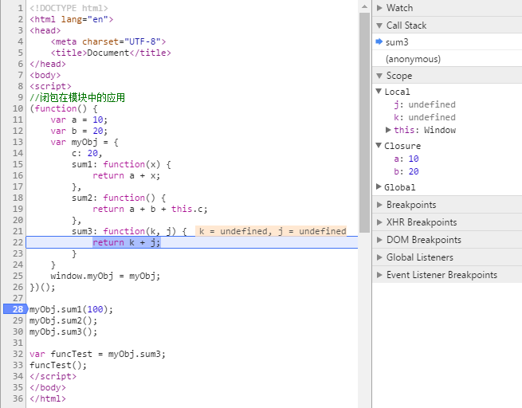Click the 'Global Listeners' header label

[420, 257]
